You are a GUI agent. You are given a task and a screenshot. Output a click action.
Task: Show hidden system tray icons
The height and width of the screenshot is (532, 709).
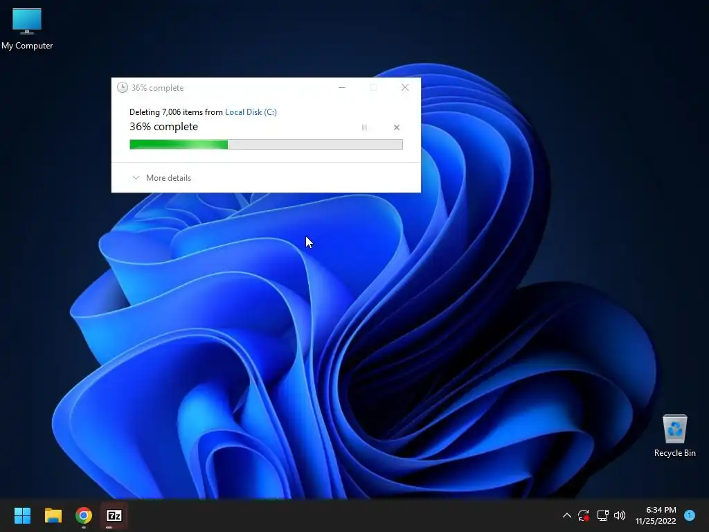(567, 515)
